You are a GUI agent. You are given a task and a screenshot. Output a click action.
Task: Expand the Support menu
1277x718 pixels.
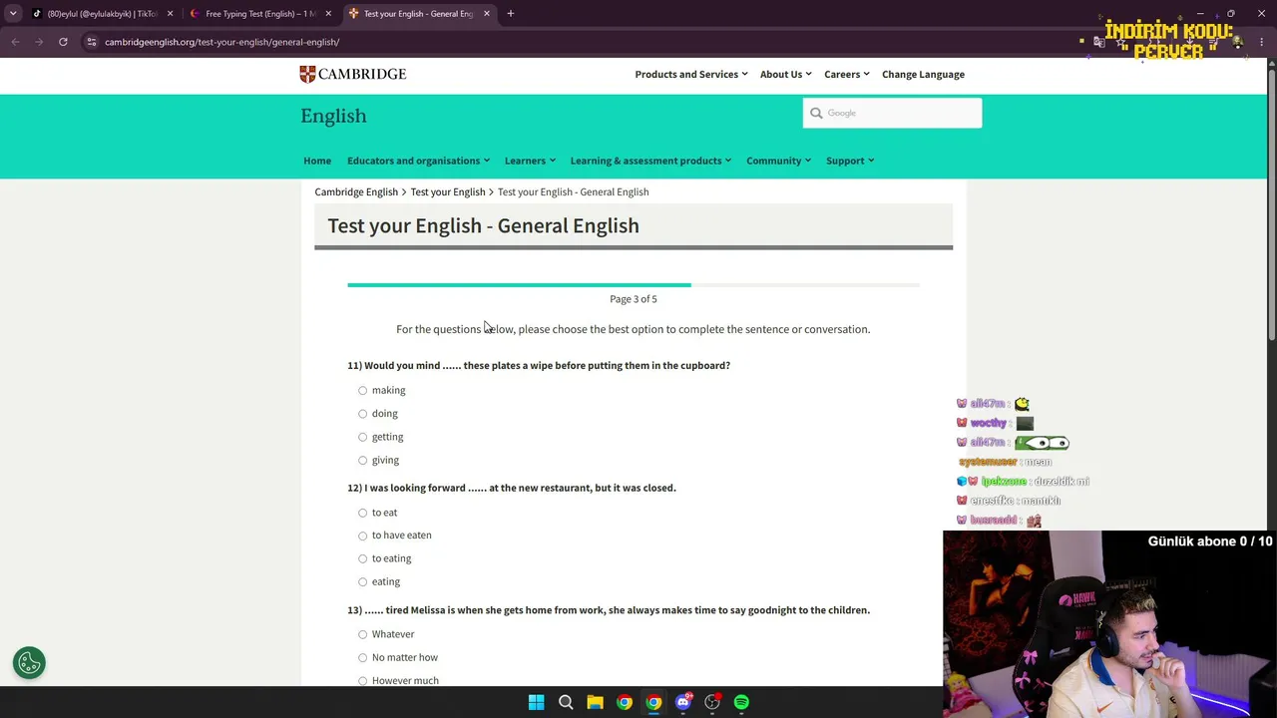850,161
